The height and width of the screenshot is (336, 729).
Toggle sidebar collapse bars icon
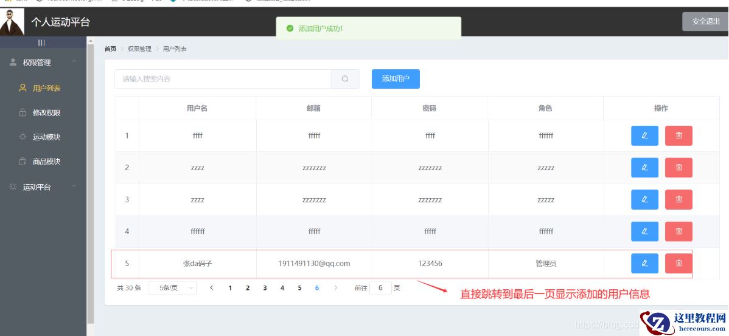41,43
